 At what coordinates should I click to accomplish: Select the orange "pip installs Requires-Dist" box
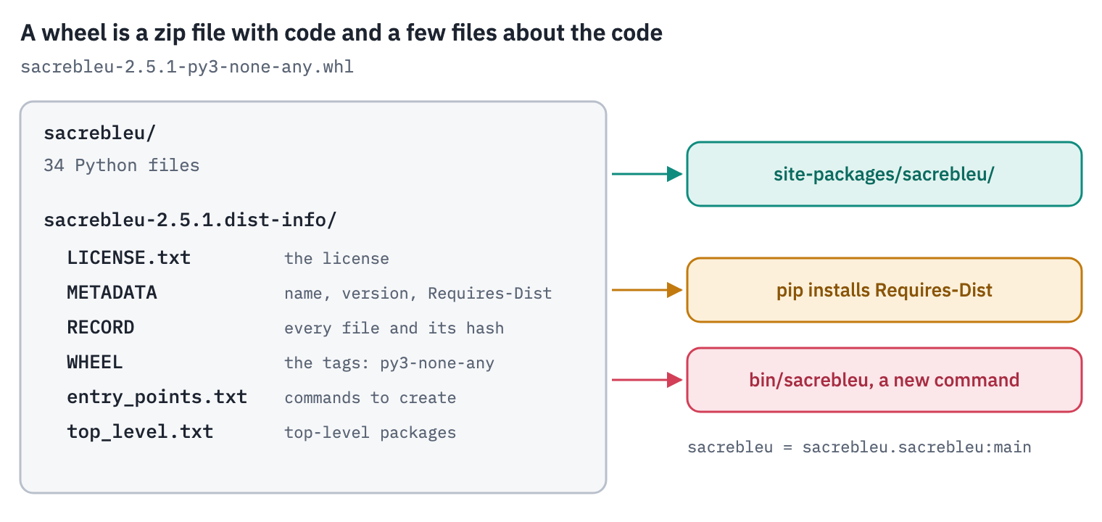[x=884, y=290]
